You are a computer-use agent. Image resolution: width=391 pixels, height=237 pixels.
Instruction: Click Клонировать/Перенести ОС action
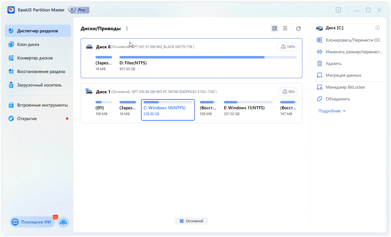point(353,40)
